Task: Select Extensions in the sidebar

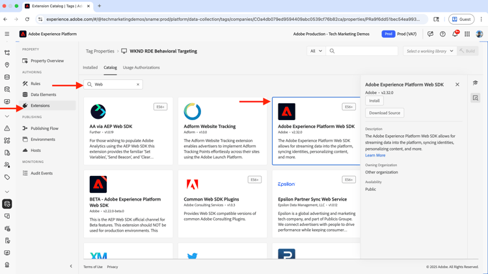Action: [x=47, y=106]
